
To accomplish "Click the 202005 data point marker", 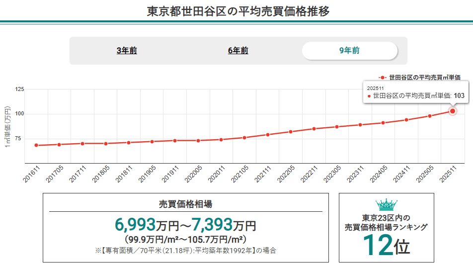I will [198, 140].
